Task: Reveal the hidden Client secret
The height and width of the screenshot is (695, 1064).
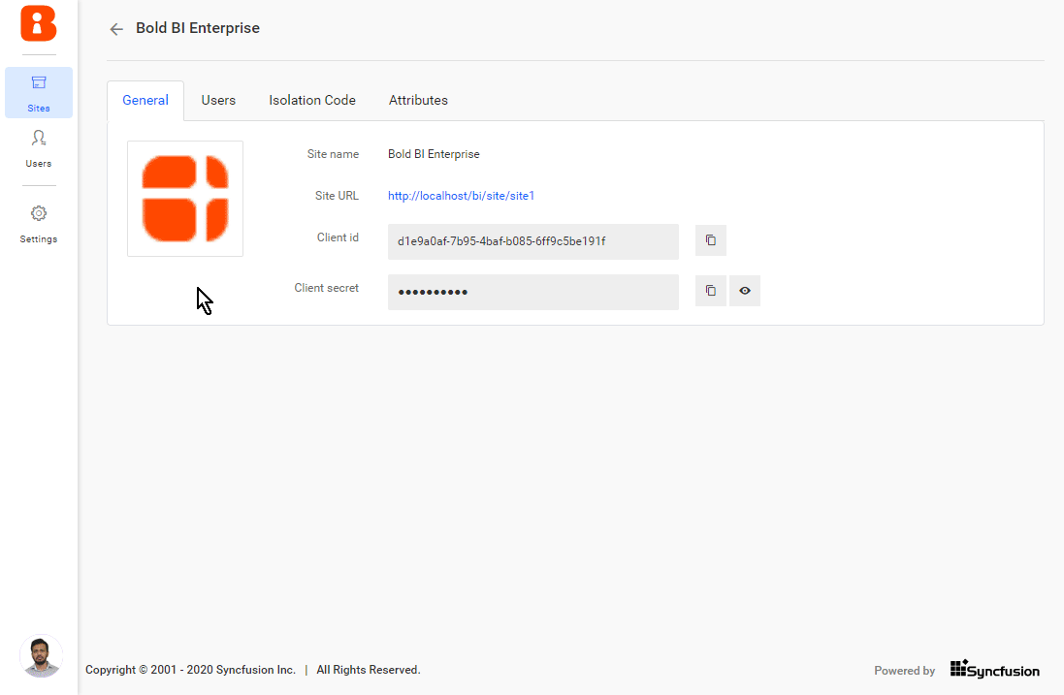Action: coord(744,290)
